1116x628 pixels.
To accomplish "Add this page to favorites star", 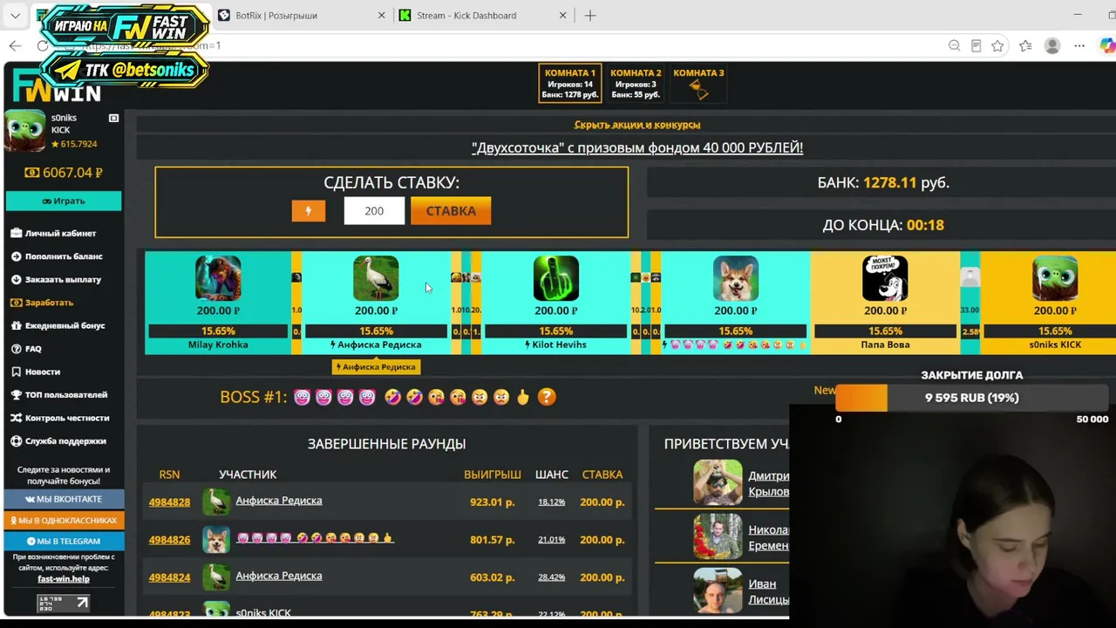I will (x=997, y=45).
